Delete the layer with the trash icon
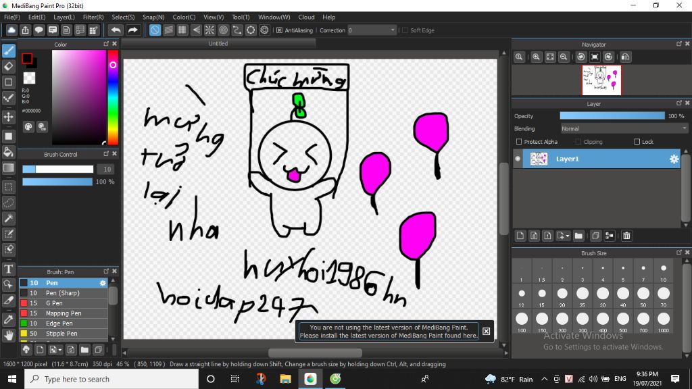This screenshot has width=692, height=389. (x=626, y=236)
